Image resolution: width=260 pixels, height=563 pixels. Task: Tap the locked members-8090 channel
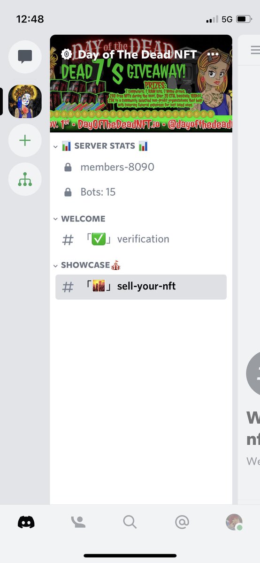(x=141, y=167)
